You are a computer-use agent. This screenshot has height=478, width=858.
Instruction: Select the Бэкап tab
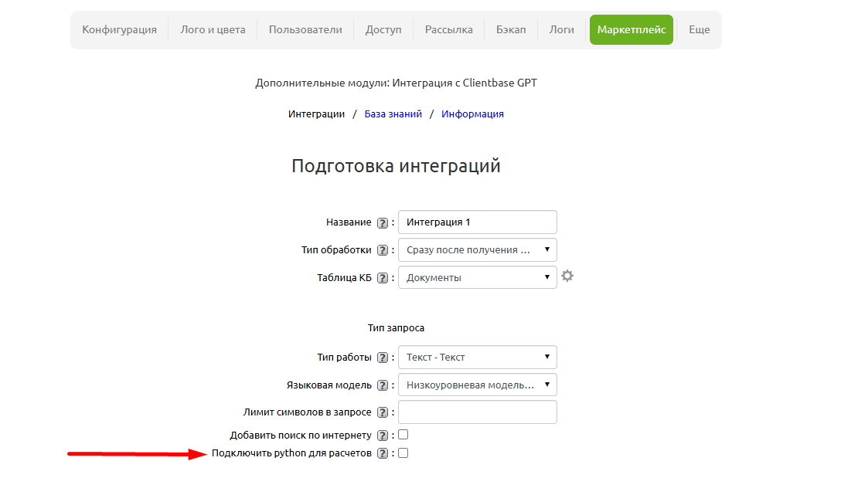point(511,29)
